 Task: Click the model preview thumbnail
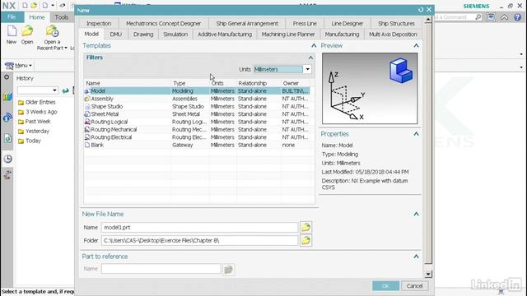tap(370, 88)
